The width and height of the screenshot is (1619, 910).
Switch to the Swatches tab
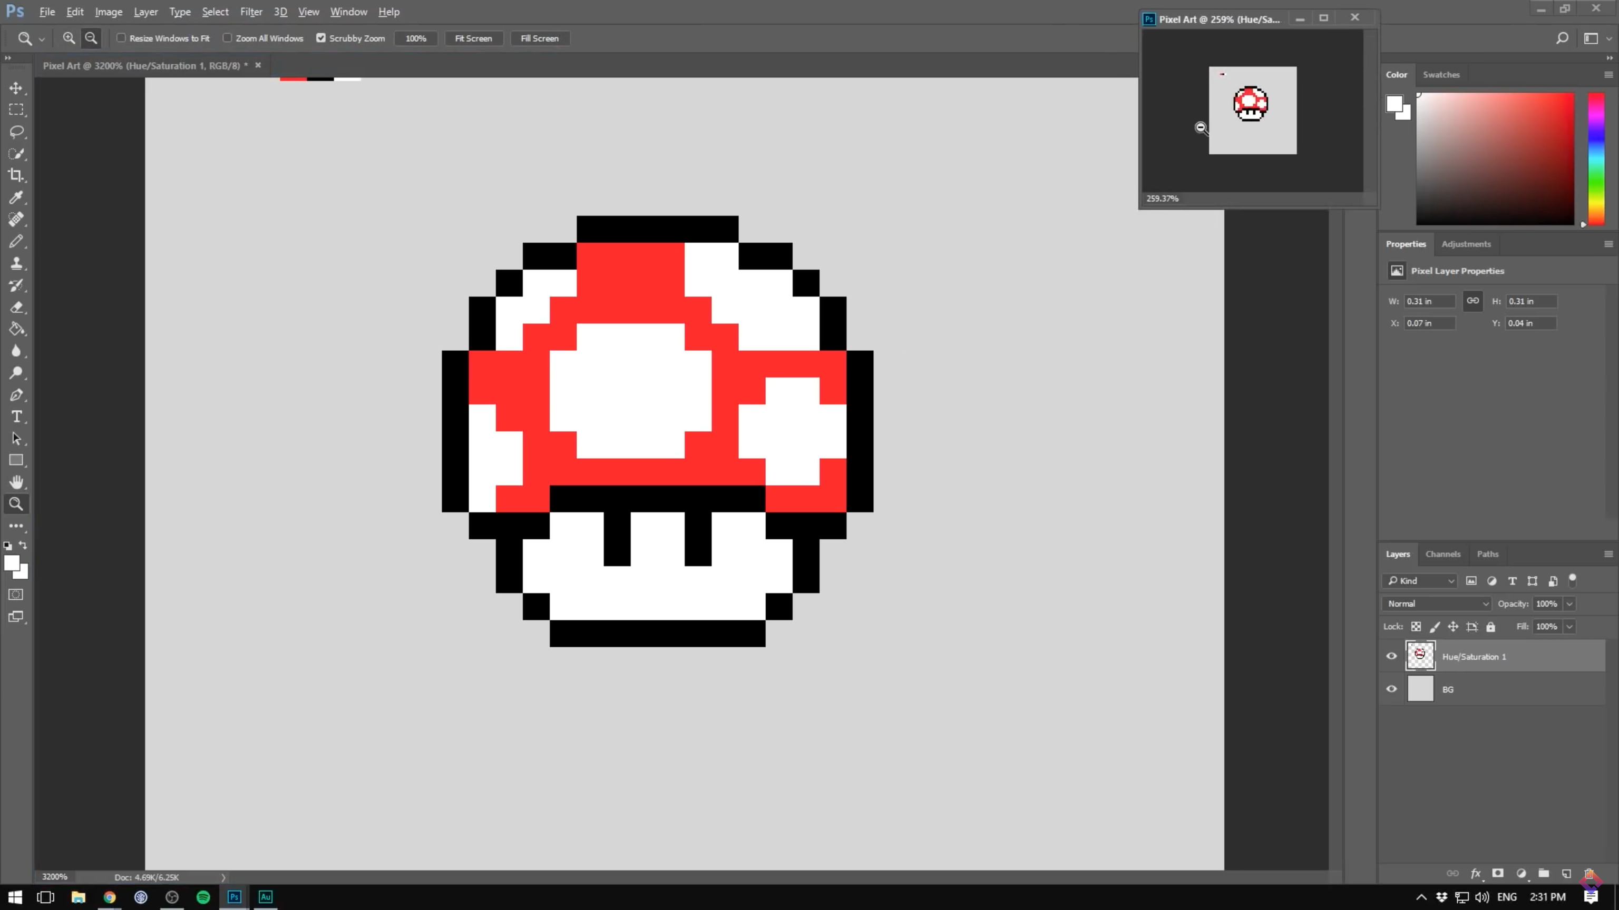(1441, 75)
